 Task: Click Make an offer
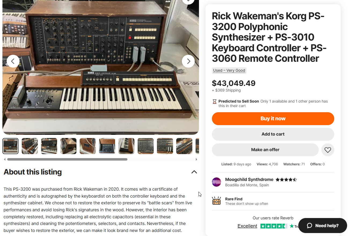[x=265, y=150]
